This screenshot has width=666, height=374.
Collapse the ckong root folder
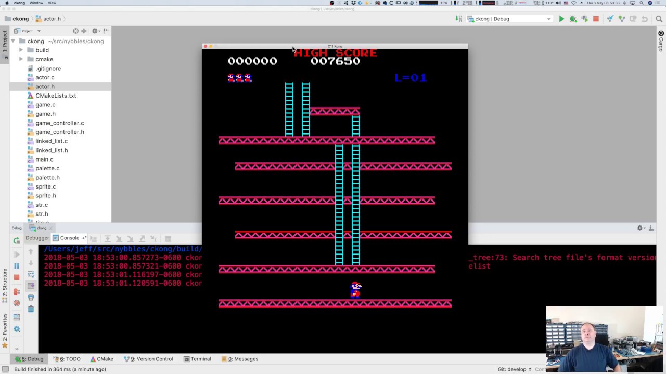14,41
